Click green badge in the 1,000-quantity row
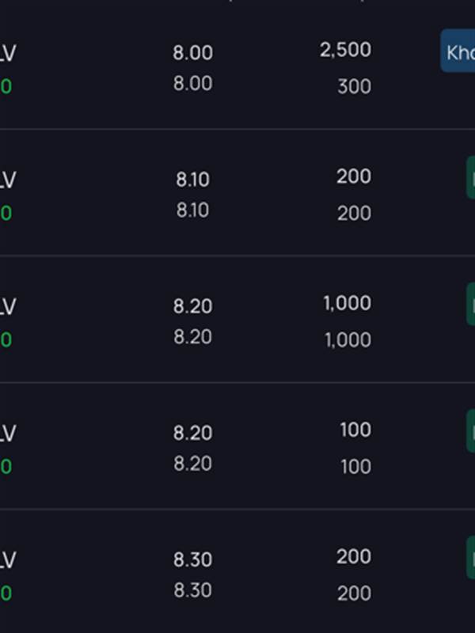475x633 pixels. click(471, 305)
